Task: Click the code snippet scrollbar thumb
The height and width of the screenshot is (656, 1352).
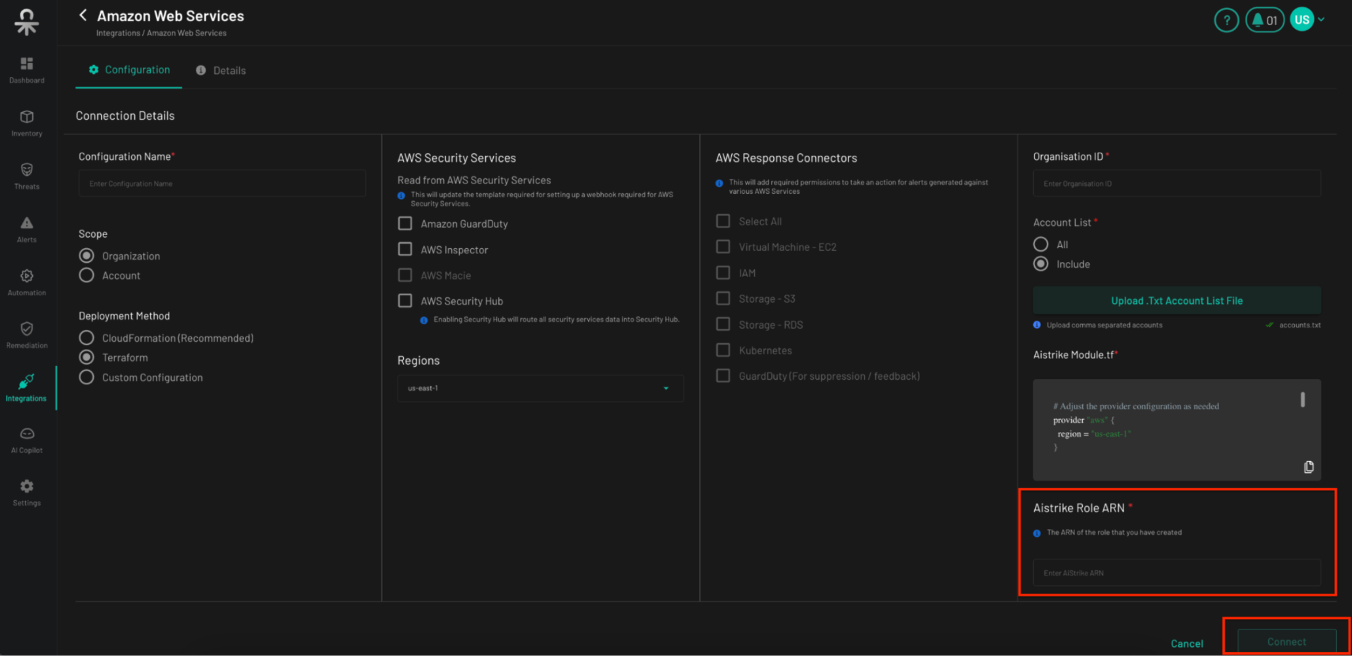Action: [1302, 400]
